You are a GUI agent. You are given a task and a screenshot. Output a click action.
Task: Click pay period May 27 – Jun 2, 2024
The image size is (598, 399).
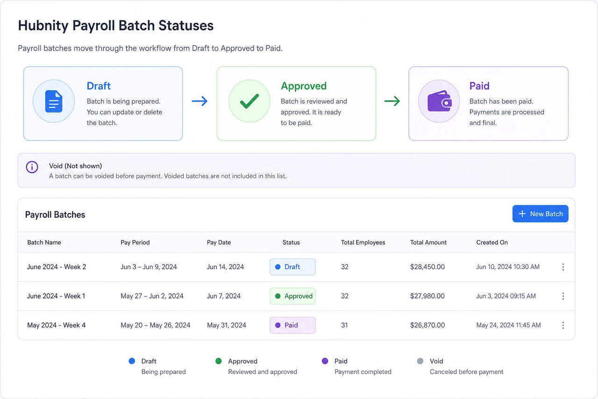pyautogui.click(x=152, y=296)
